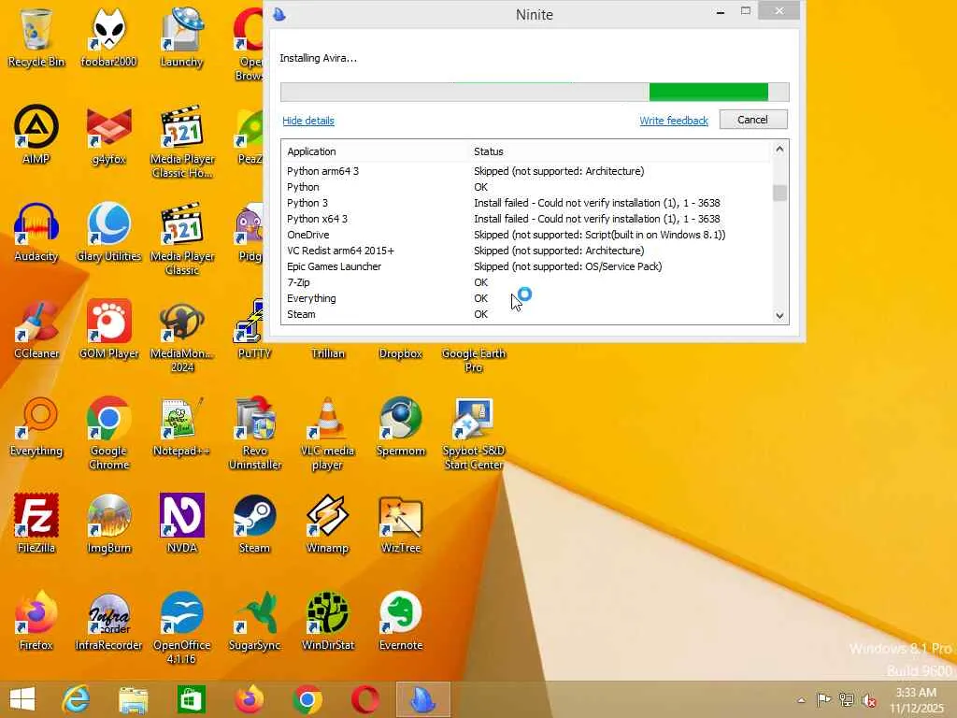Image resolution: width=957 pixels, height=718 pixels.
Task: Open the InfraRecorder desktop shortcut
Action: 108,621
